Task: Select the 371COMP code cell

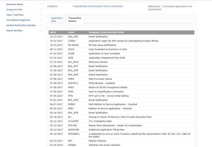Action: pyautogui.click(x=73, y=121)
